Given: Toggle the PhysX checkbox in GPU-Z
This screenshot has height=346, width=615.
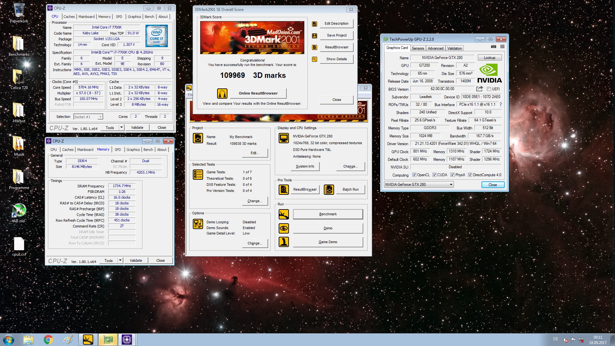Looking at the screenshot, I should click(x=452, y=175).
